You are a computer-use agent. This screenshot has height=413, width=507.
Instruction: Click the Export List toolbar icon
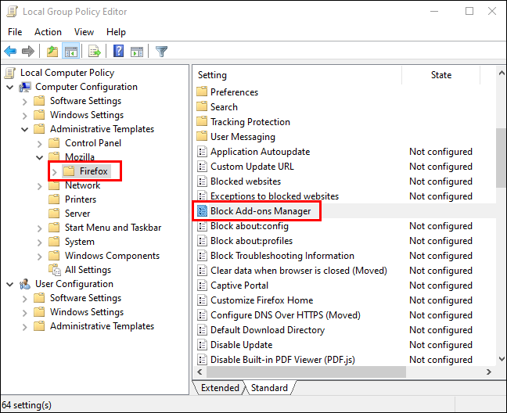[95, 51]
